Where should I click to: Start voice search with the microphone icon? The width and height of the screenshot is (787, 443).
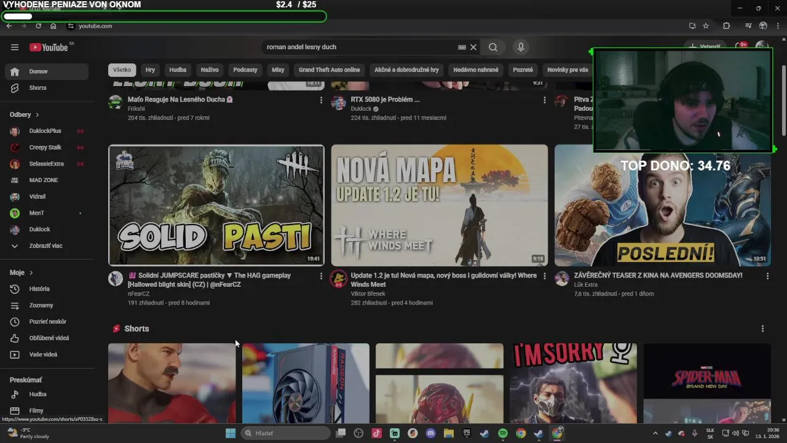(521, 47)
